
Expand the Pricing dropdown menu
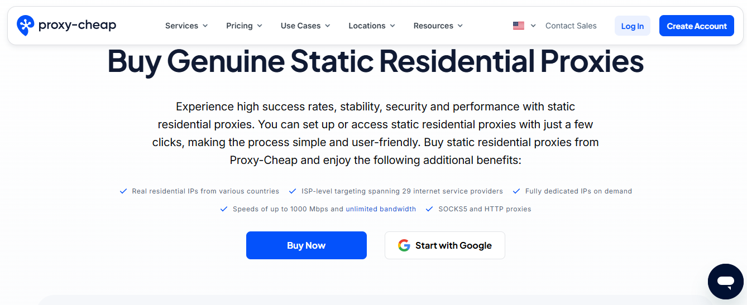pyautogui.click(x=244, y=26)
